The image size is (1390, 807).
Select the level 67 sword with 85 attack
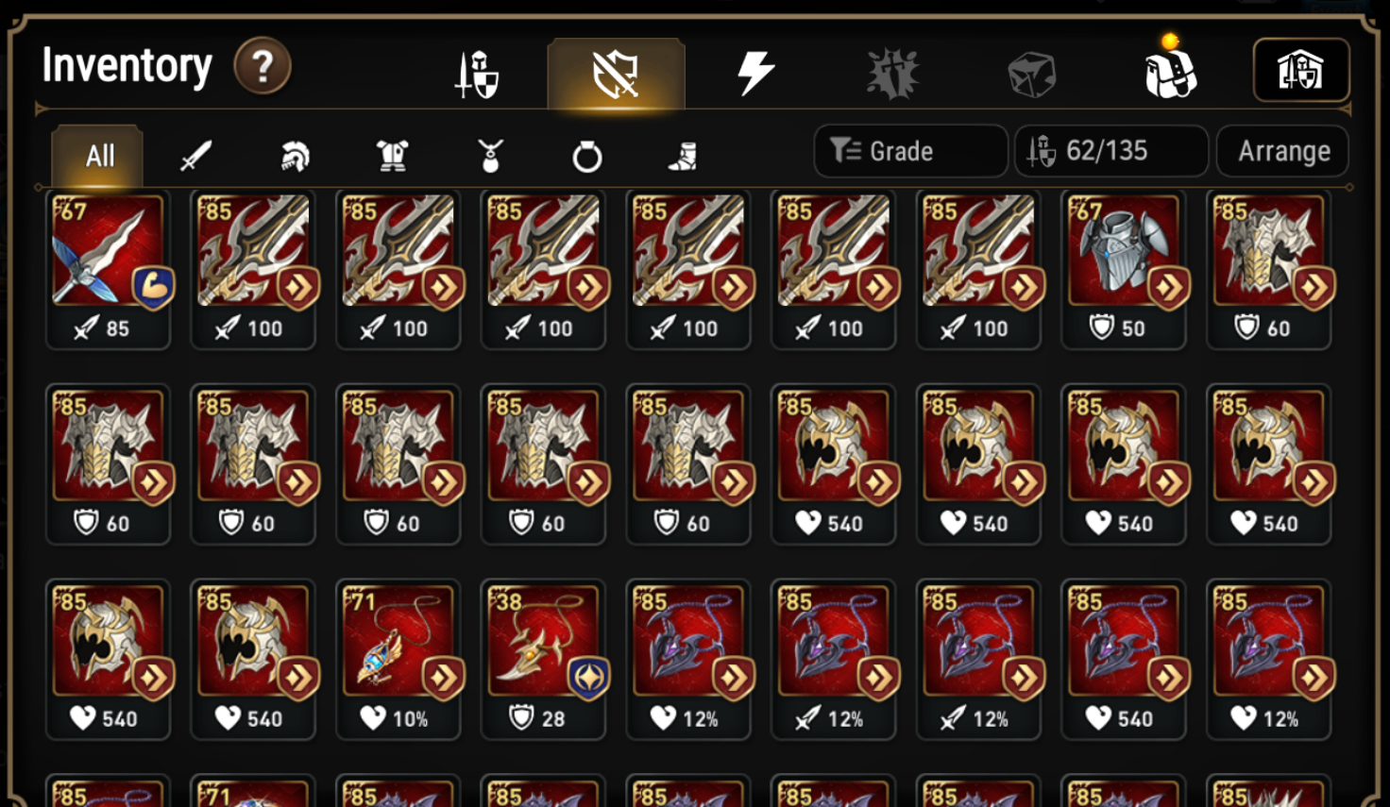tap(109, 270)
